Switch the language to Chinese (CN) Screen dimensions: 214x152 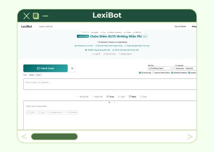[x=137, y=32]
